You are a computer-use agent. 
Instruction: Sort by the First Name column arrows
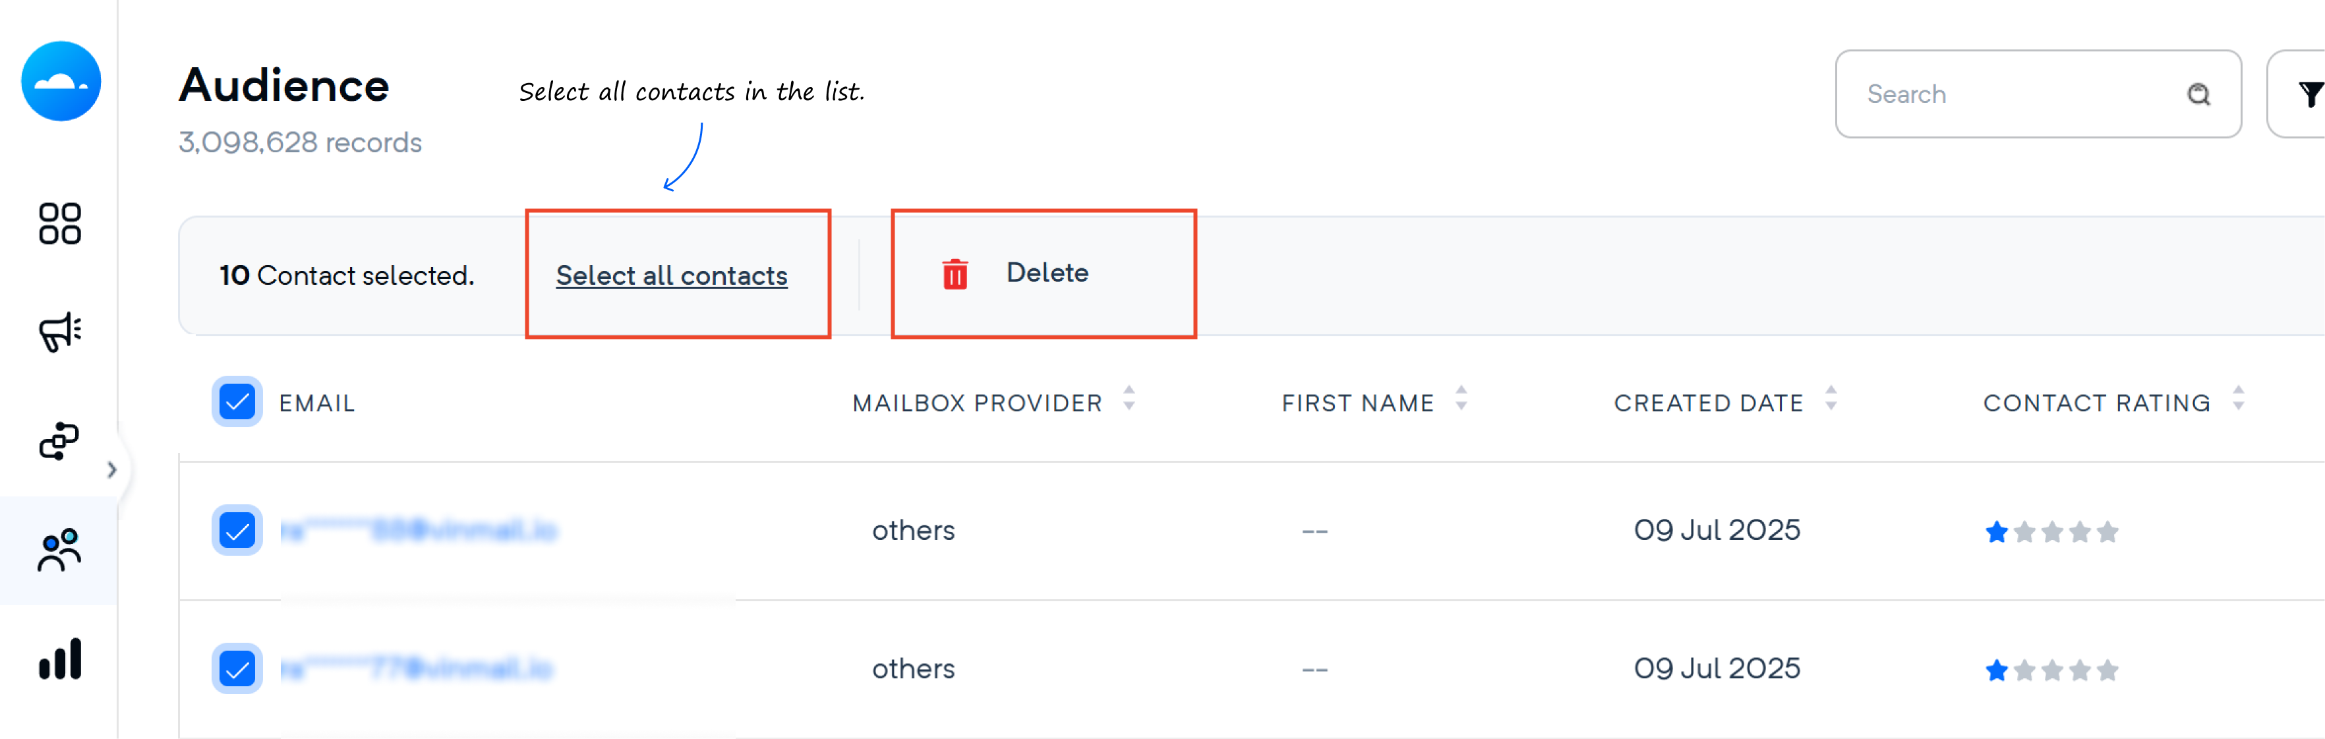(x=1460, y=398)
